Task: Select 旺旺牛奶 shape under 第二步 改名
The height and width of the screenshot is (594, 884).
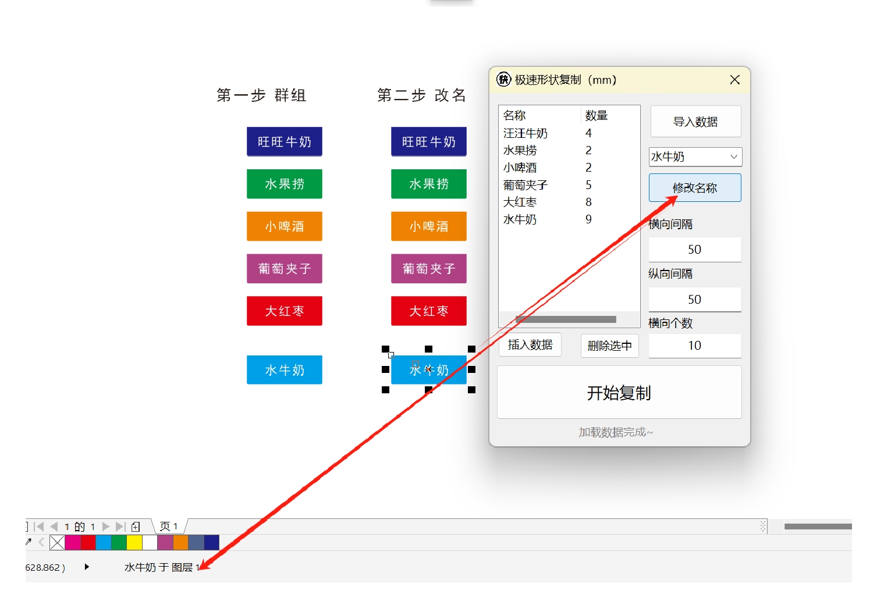Action: click(x=429, y=142)
